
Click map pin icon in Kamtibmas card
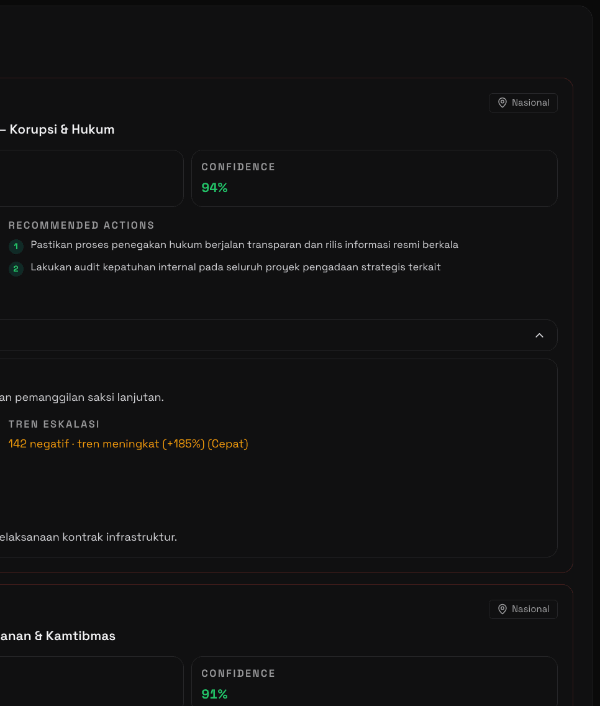point(502,609)
